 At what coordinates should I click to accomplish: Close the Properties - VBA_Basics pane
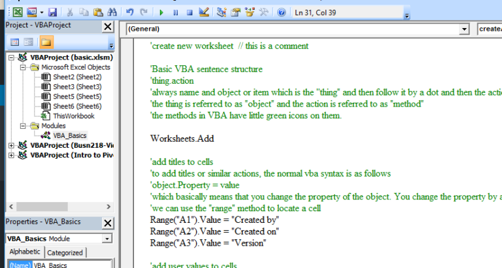pos(108,223)
